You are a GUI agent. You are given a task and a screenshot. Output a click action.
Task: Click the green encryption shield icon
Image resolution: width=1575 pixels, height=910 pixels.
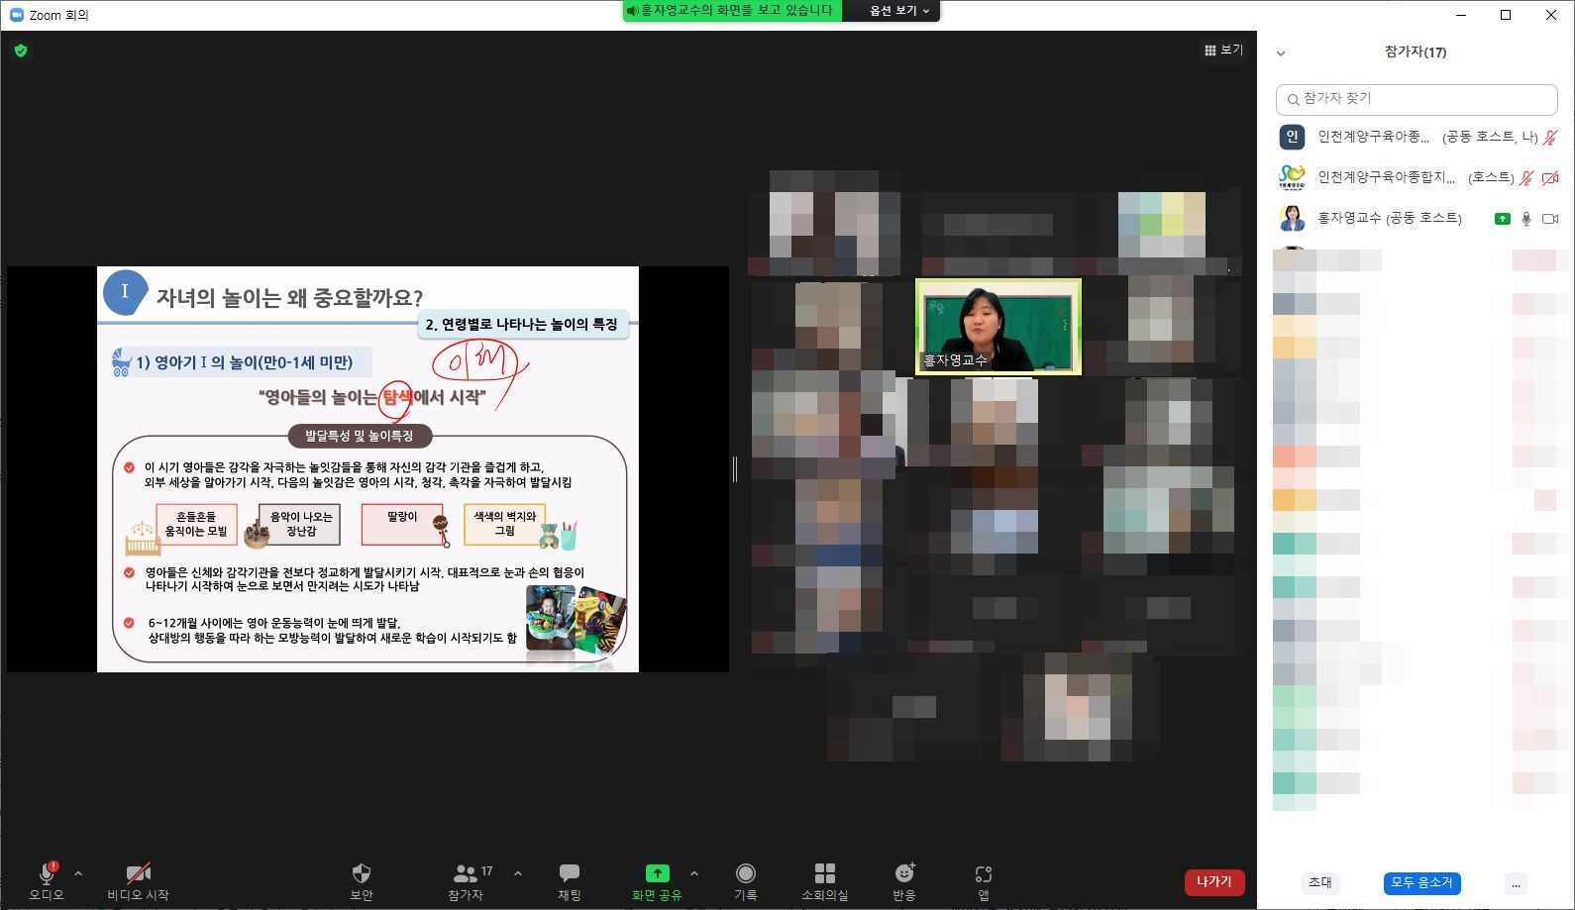click(x=21, y=51)
